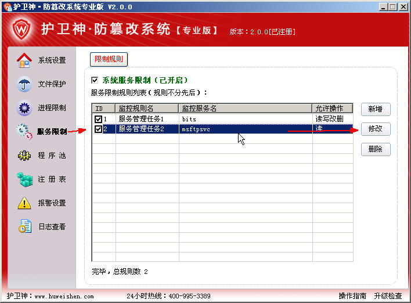Select 程序池 in the sidebar
Viewport: 411px width, 303px height.
pyautogui.click(x=52, y=156)
